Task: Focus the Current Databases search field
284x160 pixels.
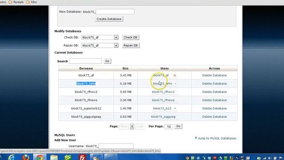Action: pyautogui.click(x=85, y=61)
